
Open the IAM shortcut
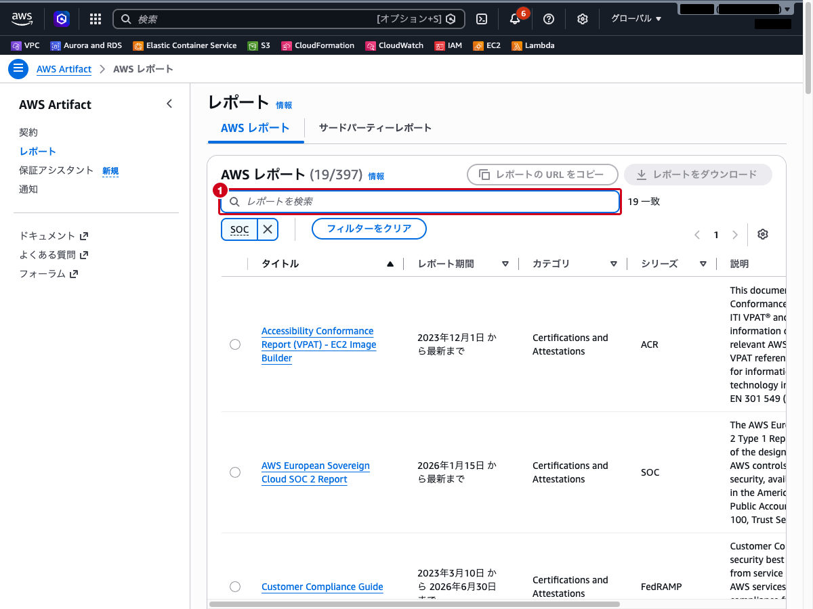(449, 45)
